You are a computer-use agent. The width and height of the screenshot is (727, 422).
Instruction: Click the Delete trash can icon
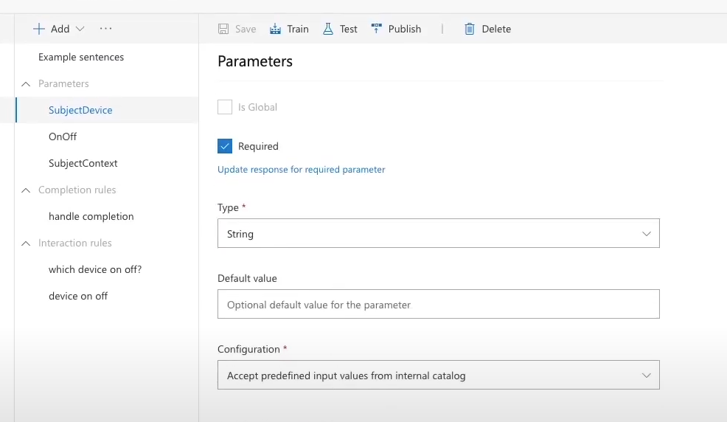click(x=470, y=29)
